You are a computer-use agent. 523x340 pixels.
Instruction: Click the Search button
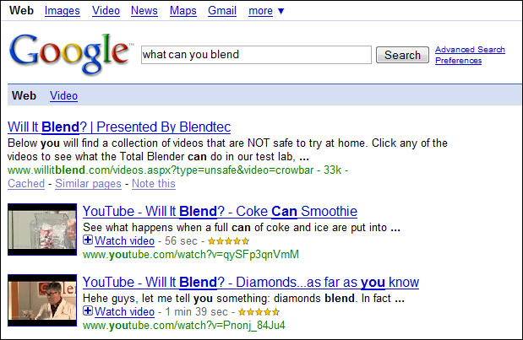pyautogui.click(x=402, y=55)
